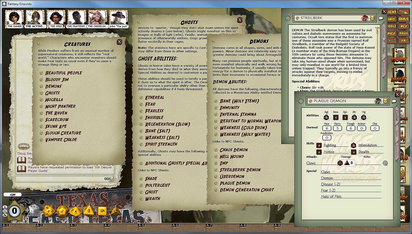412x234 pixels.
Task: Open the Überdemon NPC sheet link
Action: coord(232,176)
